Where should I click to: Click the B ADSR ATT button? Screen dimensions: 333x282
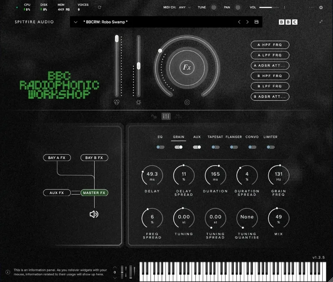pos(270,97)
